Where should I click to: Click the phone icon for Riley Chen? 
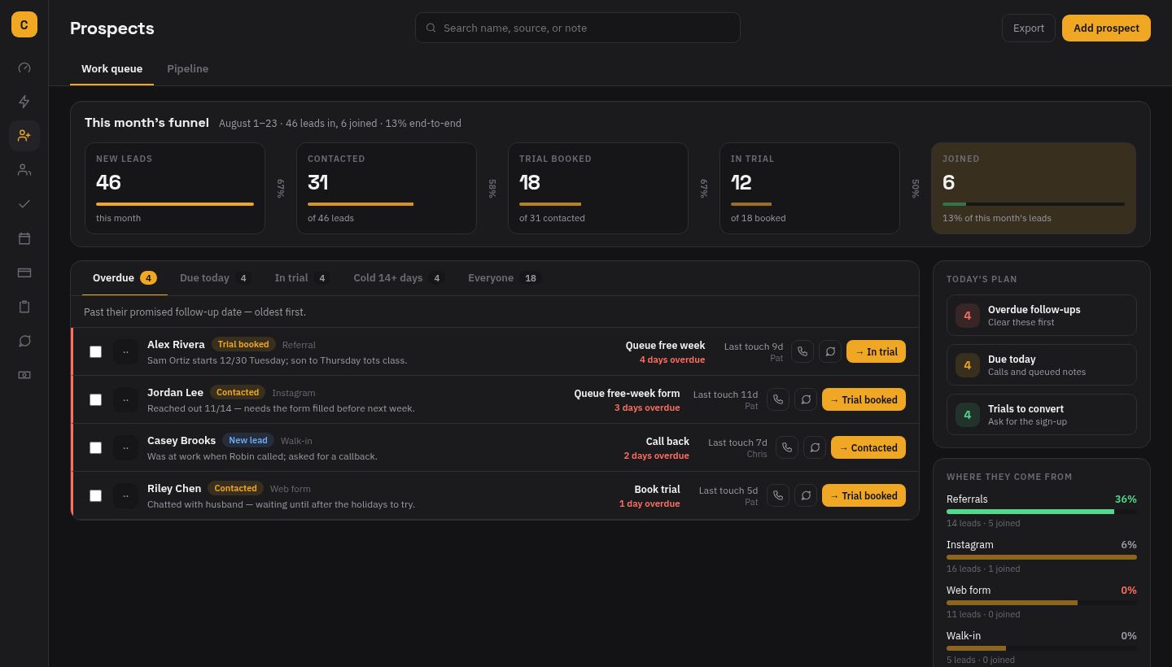[x=778, y=495]
